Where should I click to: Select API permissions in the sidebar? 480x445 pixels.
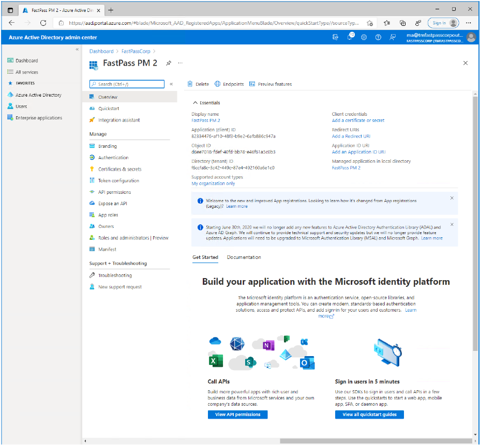tap(114, 192)
